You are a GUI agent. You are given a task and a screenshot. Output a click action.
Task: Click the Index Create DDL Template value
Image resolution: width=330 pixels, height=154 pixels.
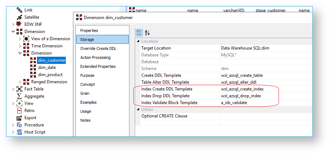point(242,89)
